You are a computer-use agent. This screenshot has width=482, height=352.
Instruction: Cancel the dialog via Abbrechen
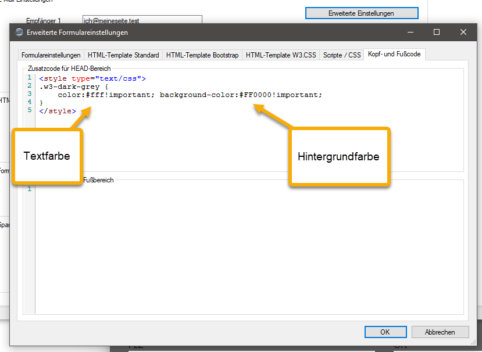(x=440, y=332)
